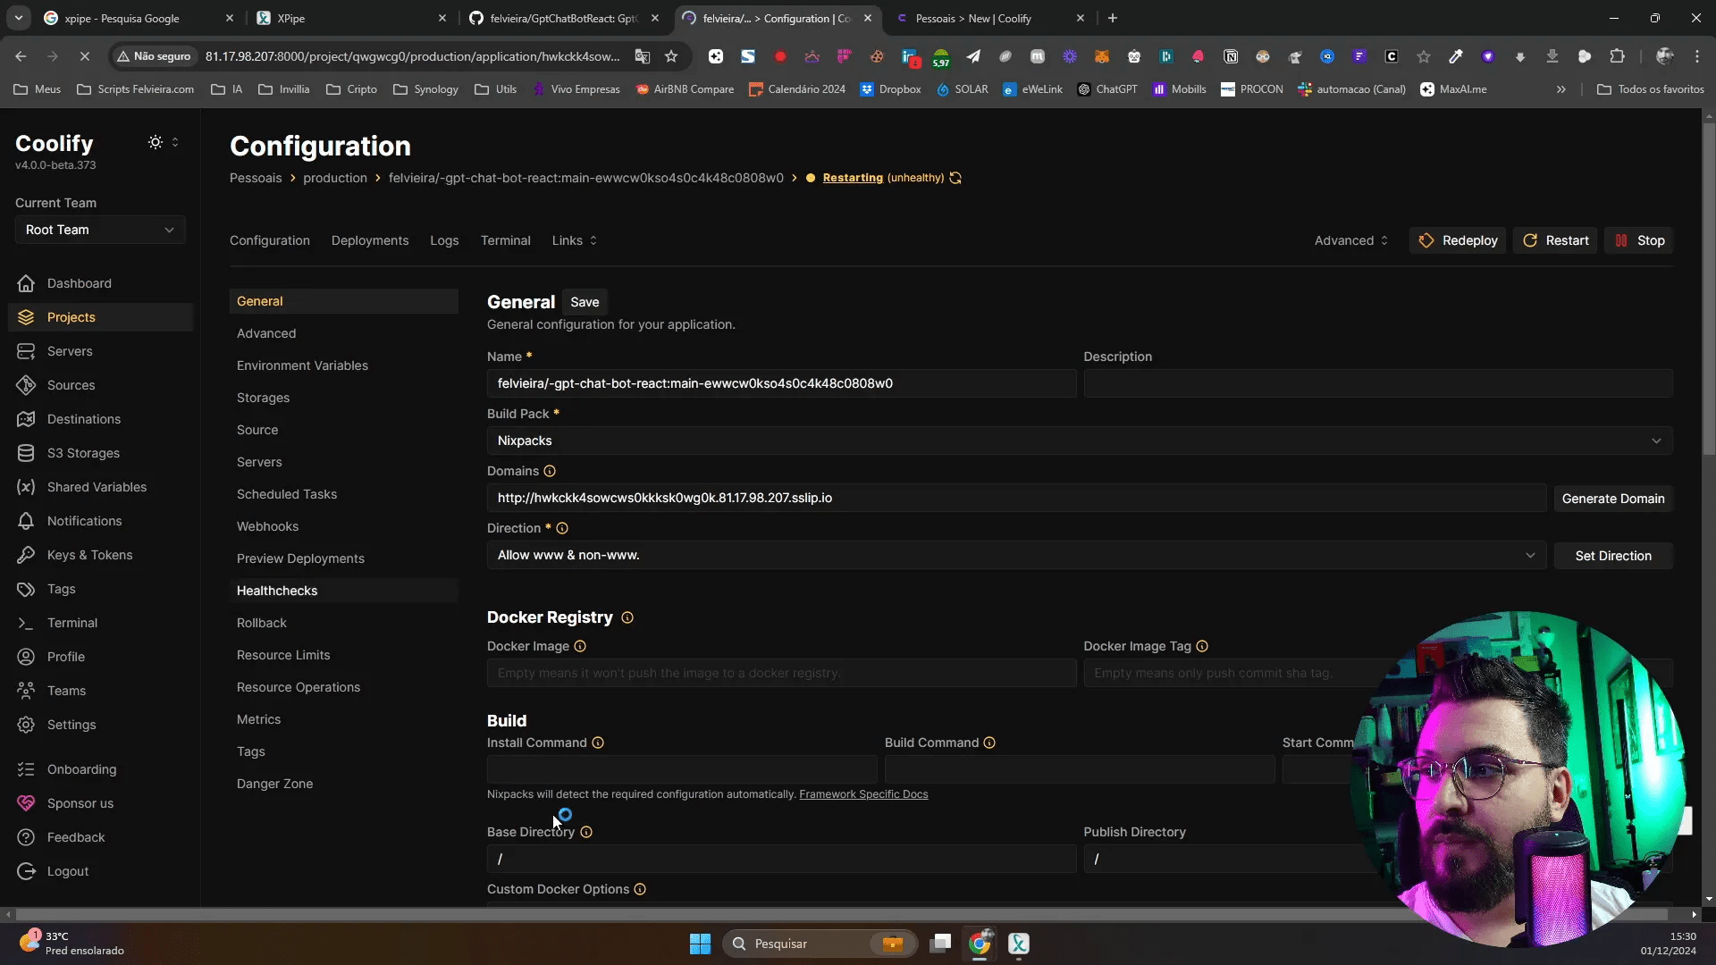Open Keys & Tokens key icon
Screen dimensions: 1716x965
26,555
